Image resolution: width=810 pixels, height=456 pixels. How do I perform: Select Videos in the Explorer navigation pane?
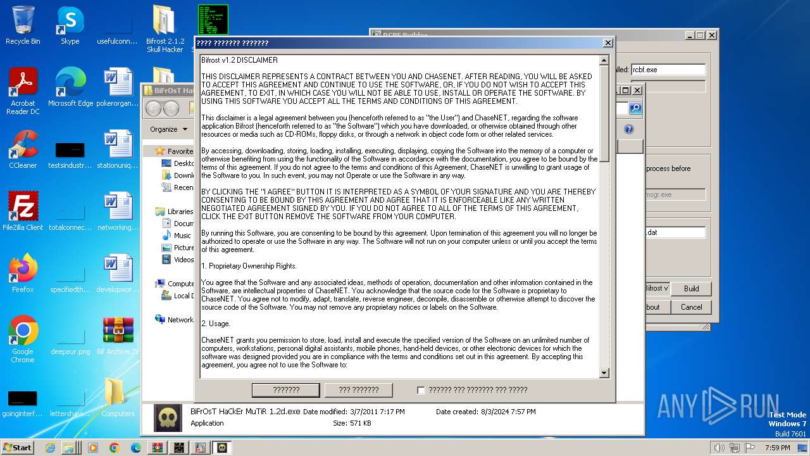[178, 260]
